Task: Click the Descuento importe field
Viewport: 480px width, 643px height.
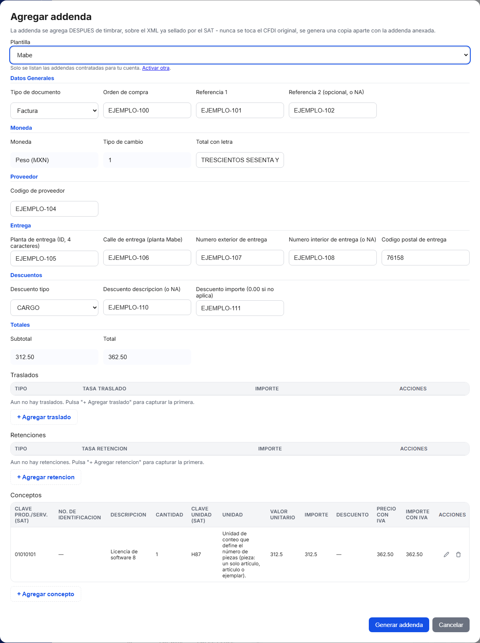Action: pos(240,308)
